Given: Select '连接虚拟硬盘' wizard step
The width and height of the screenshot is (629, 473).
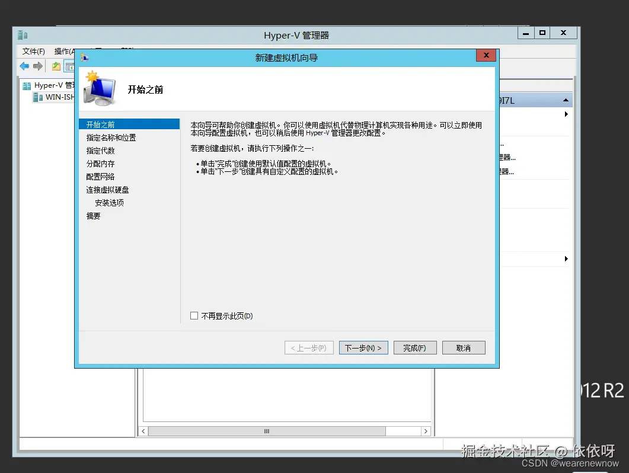Looking at the screenshot, I should [x=107, y=190].
